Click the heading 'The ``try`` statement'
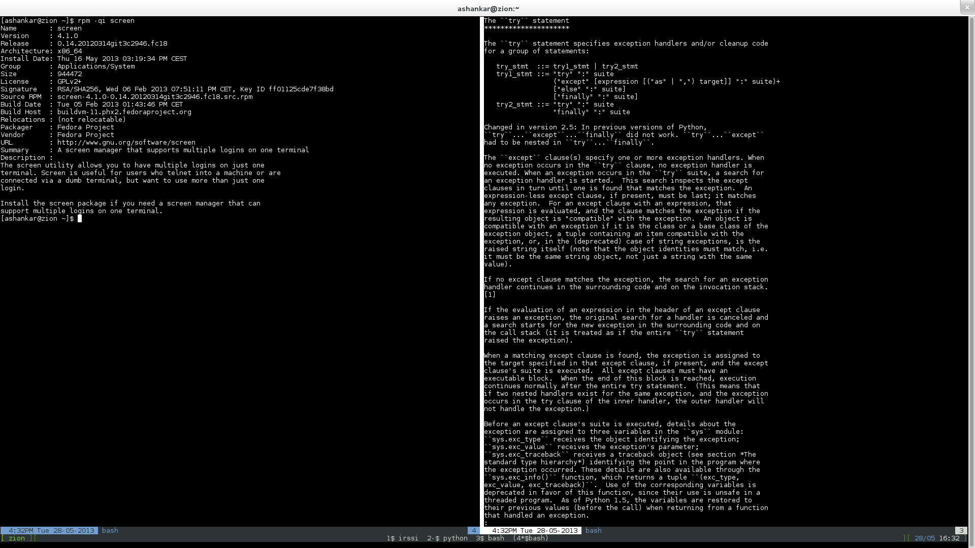Viewport: 975px width, 548px height. pyautogui.click(x=527, y=21)
